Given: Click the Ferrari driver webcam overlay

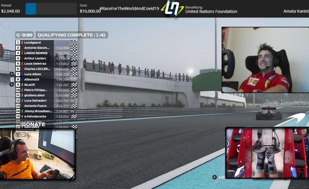Looking at the screenshot, I should (265, 60).
